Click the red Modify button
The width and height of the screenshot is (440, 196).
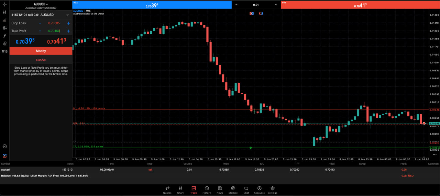pyautogui.click(x=41, y=51)
